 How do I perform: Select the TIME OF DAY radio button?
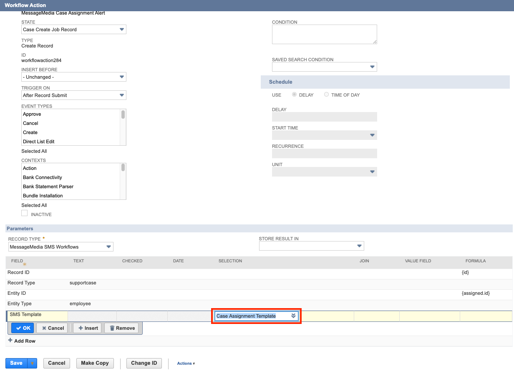tap(326, 95)
